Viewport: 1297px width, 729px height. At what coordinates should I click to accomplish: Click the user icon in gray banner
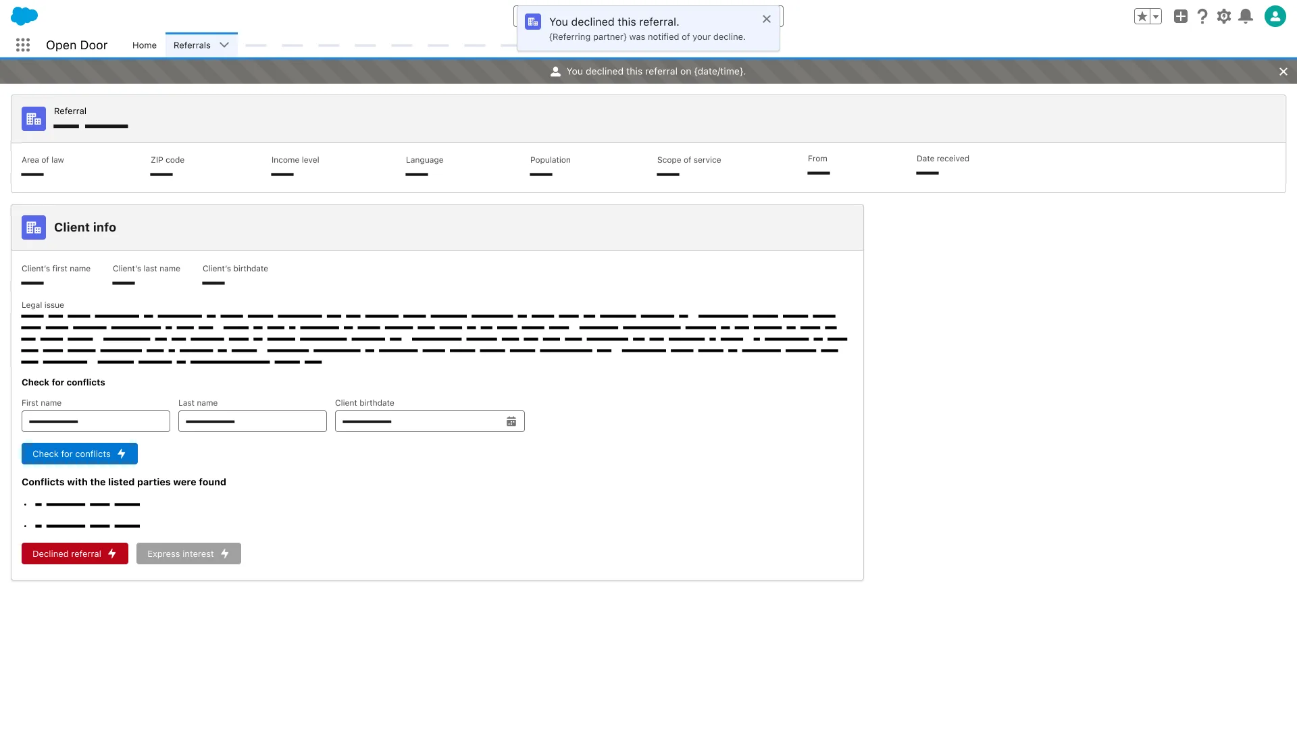click(x=555, y=72)
